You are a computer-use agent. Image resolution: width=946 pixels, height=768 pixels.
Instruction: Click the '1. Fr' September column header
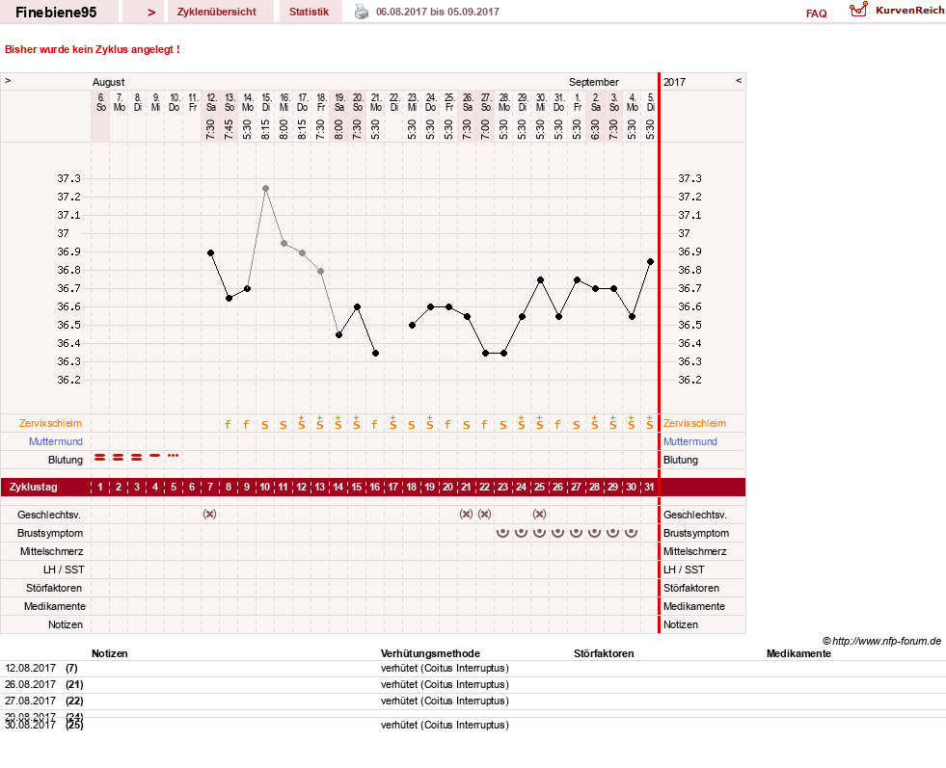click(578, 102)
